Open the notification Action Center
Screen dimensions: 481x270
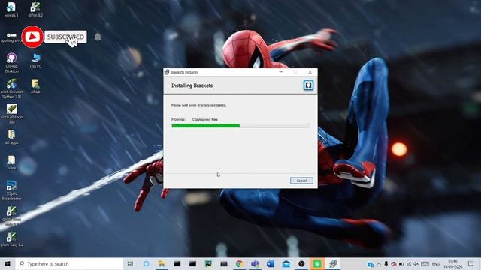[x=471, y=264]
